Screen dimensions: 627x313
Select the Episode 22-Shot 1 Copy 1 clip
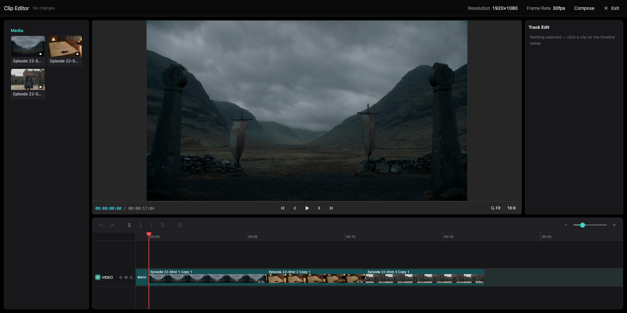tap(208, 277)
